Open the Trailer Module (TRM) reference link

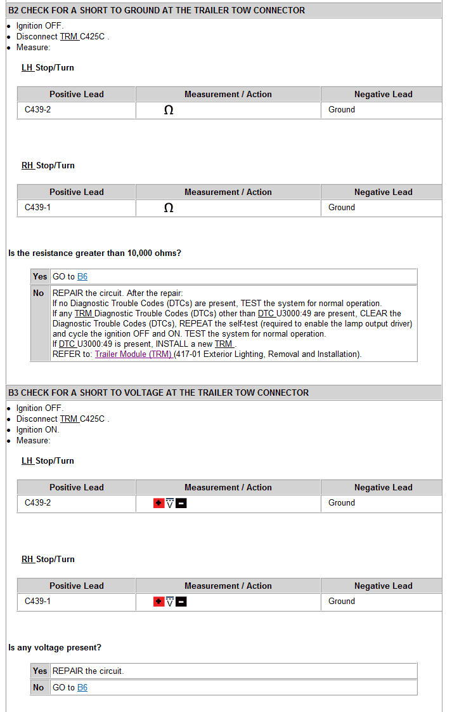pyautogui.click(x=133, y=354)
